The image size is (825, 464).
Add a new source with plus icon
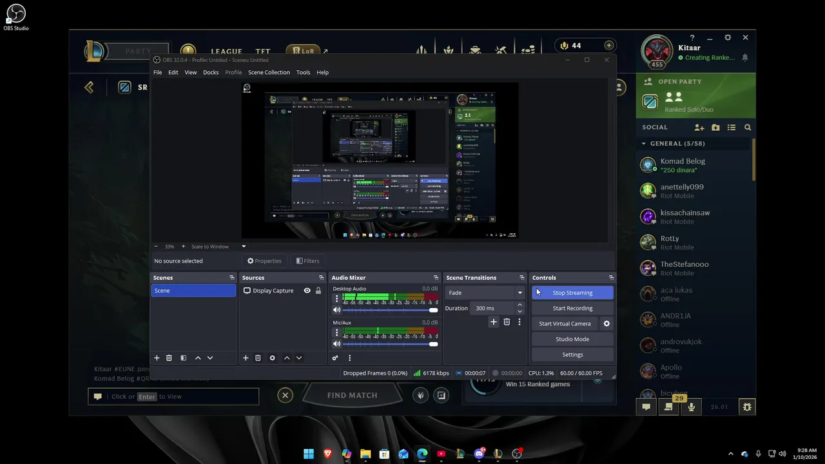[246, 358]
